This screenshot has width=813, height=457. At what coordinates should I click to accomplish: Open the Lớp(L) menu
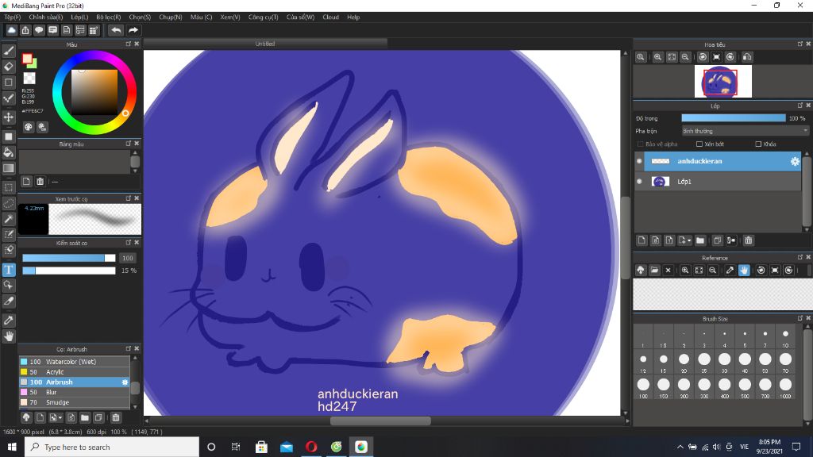79,17
